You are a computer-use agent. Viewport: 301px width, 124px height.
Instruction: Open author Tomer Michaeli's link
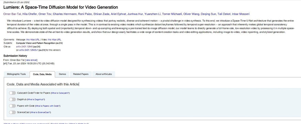tap(172, 14)
